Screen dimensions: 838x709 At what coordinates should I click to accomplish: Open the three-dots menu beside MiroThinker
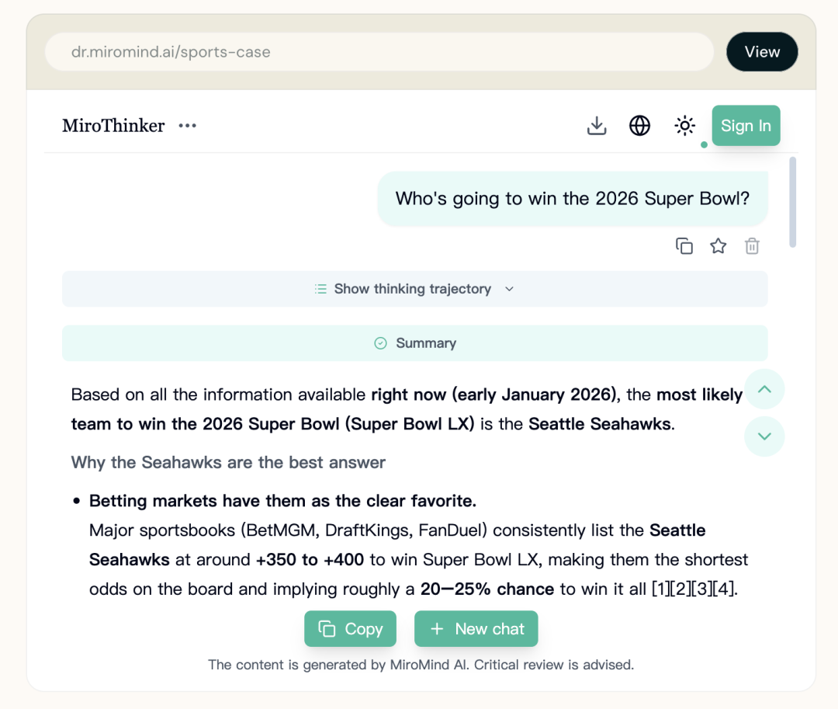point(187,126)
